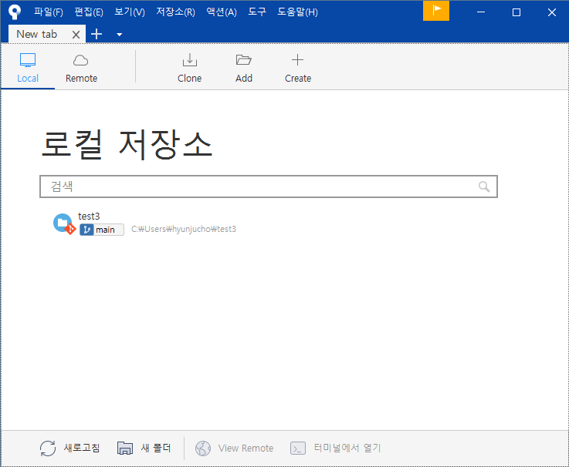Focus the 검색 search field
This screenshot has width=569, height=467.
[269, 186]
